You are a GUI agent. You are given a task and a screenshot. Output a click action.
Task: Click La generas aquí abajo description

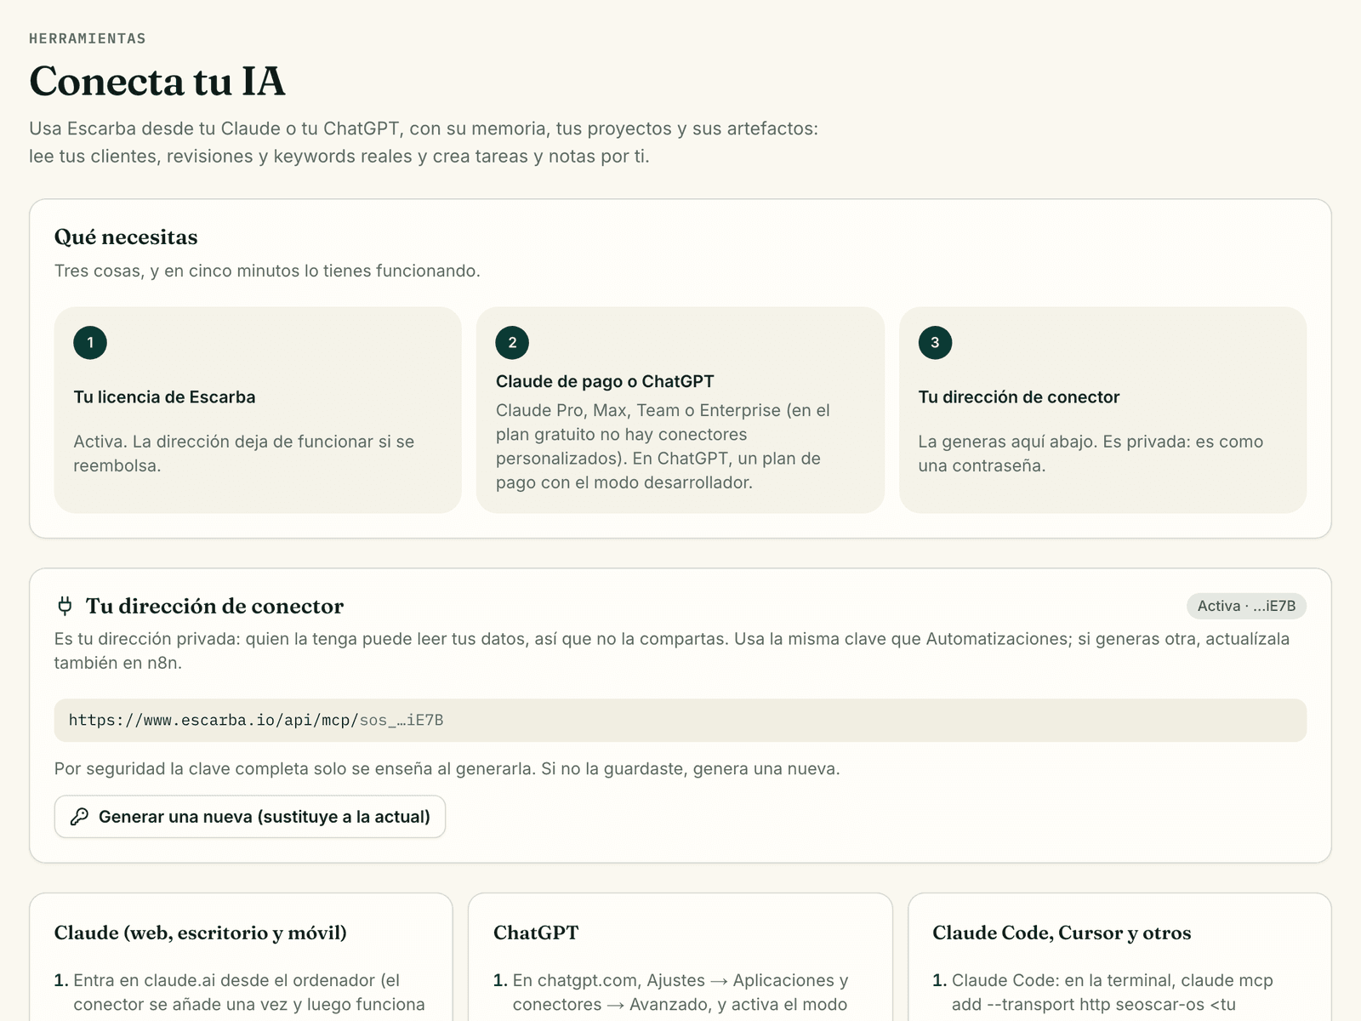pos(1091,453)
